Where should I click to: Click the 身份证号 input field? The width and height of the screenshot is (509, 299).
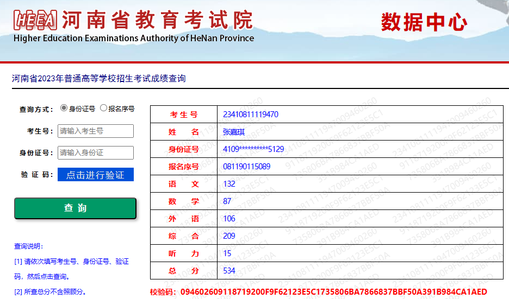[x=96, y=152]
